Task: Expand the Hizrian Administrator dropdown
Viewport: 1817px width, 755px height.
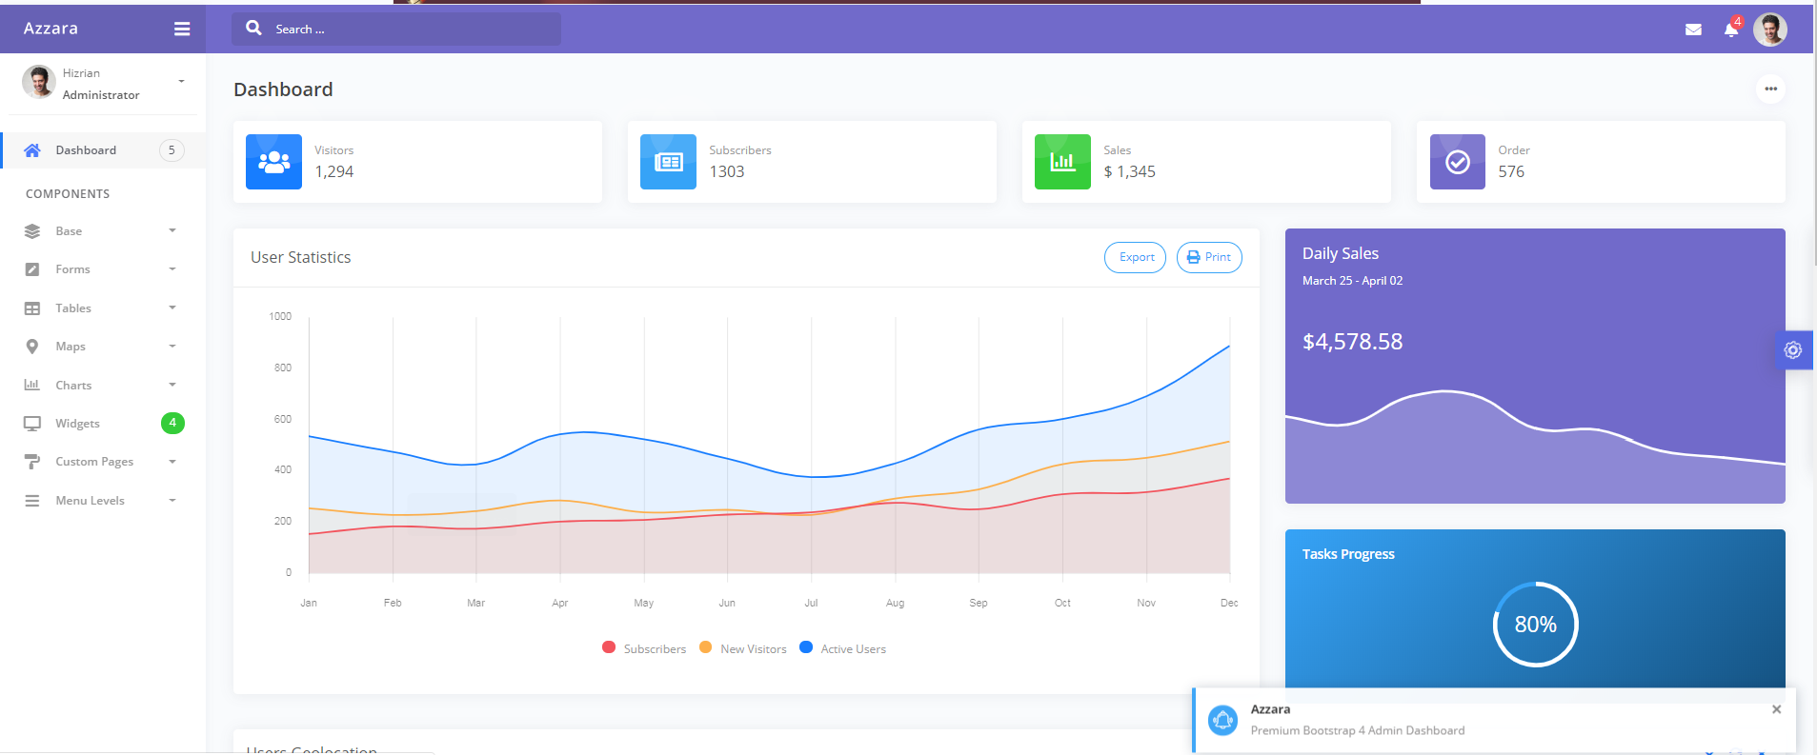Action: pos(181,82)
